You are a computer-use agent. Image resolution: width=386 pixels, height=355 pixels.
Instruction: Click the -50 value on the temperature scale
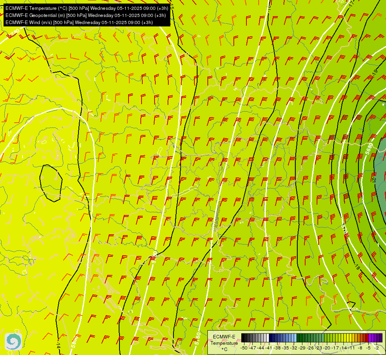pyautogui.click(x=244, y=348)
